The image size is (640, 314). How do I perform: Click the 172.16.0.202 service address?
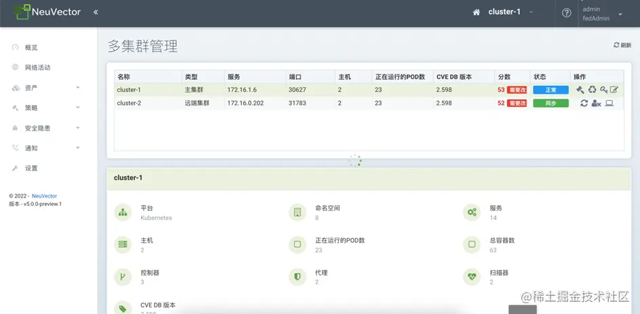click(x=245, y=104)
